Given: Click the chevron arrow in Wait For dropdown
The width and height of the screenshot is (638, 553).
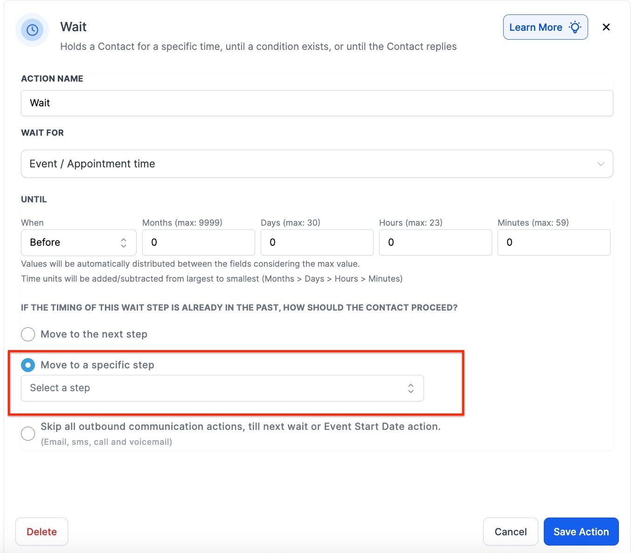Looking at the screenshot, I should [601, 164].
